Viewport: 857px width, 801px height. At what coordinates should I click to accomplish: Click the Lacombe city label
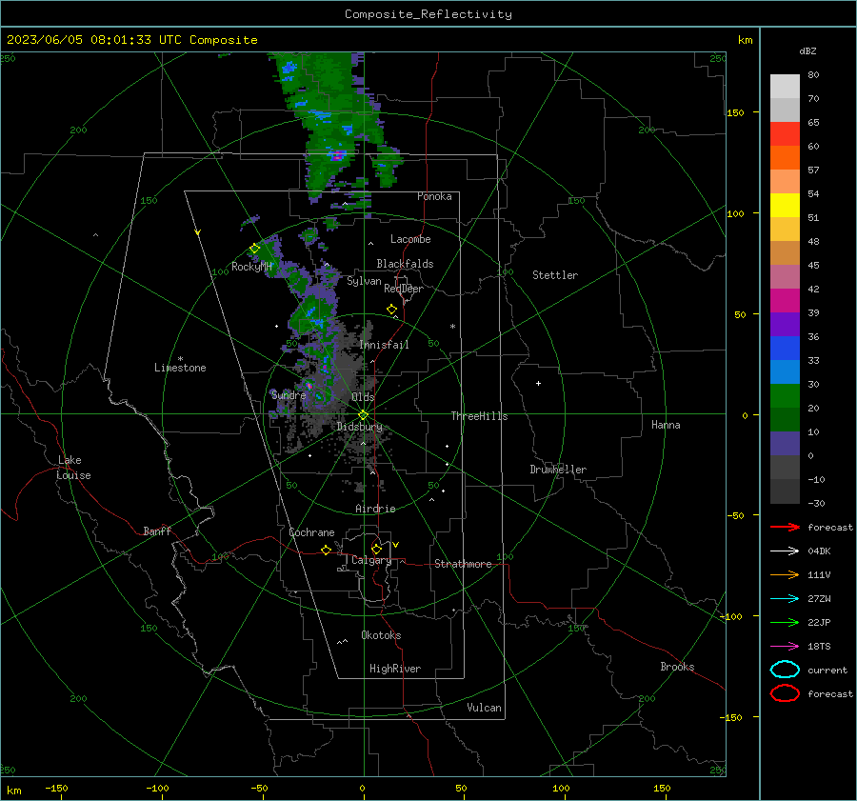410,239
